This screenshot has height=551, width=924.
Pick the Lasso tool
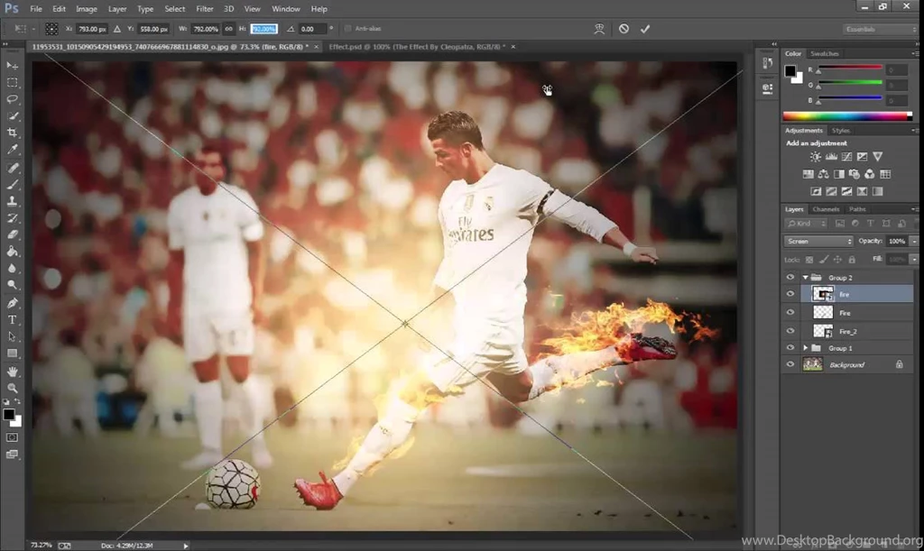(12, 99)
